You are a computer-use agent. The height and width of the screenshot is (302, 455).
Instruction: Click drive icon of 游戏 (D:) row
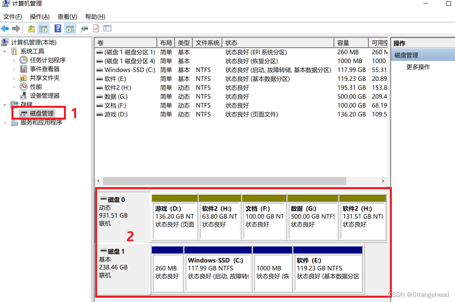(99, 114)
